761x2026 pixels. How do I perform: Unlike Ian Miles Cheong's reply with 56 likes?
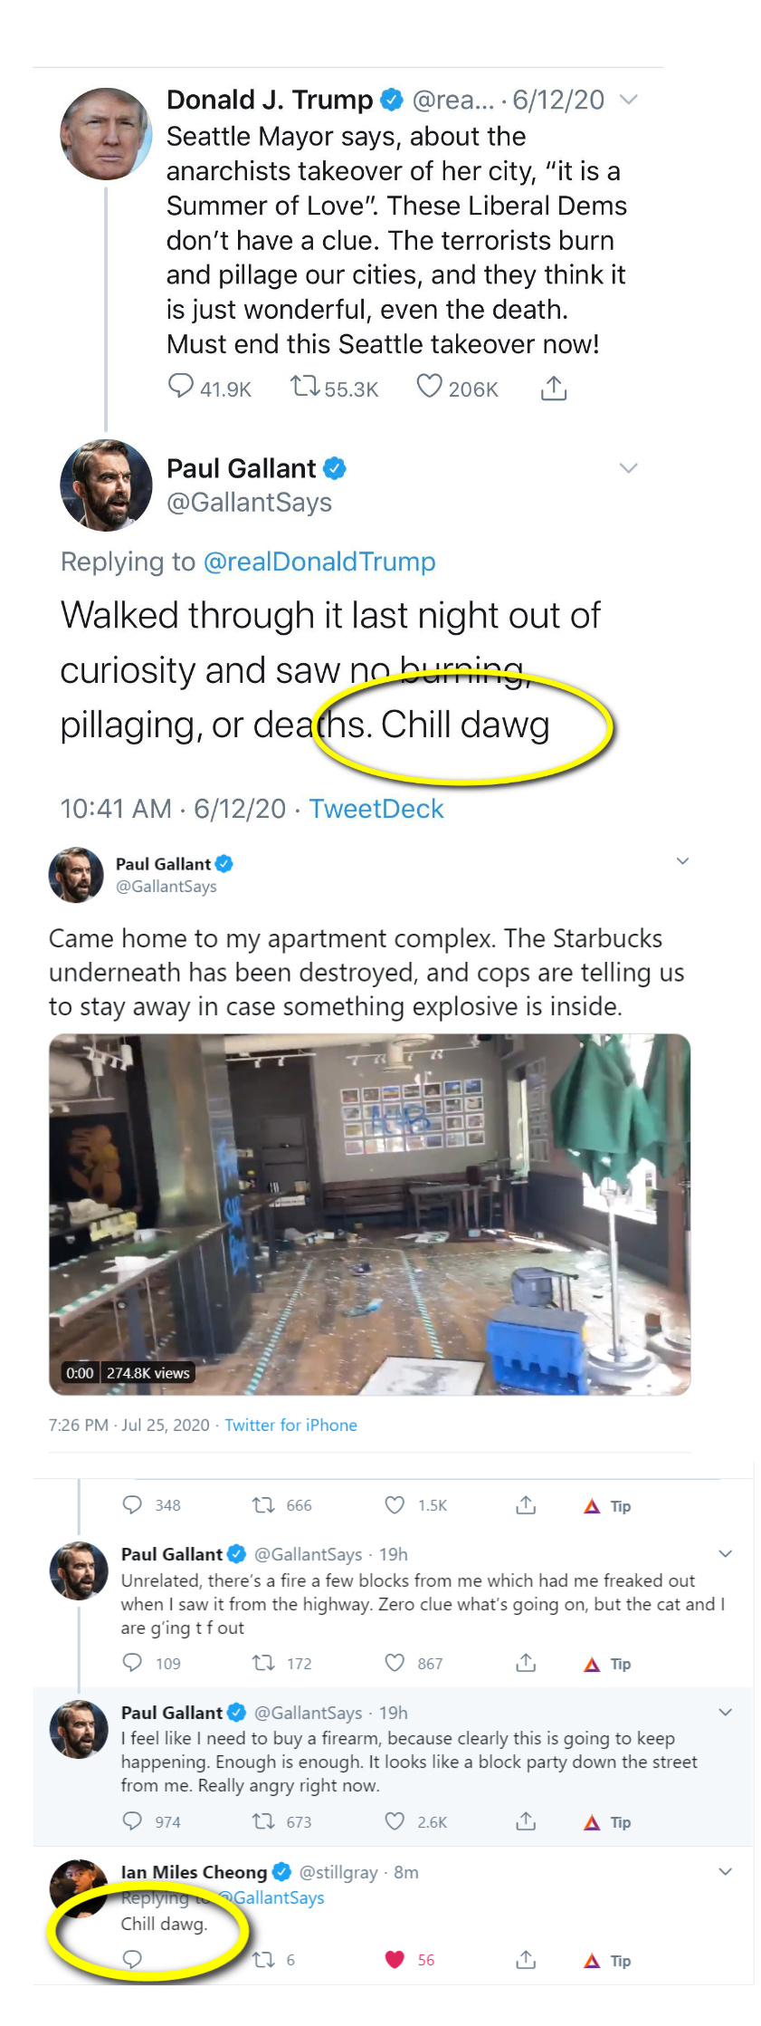(x=395, y=1960)
